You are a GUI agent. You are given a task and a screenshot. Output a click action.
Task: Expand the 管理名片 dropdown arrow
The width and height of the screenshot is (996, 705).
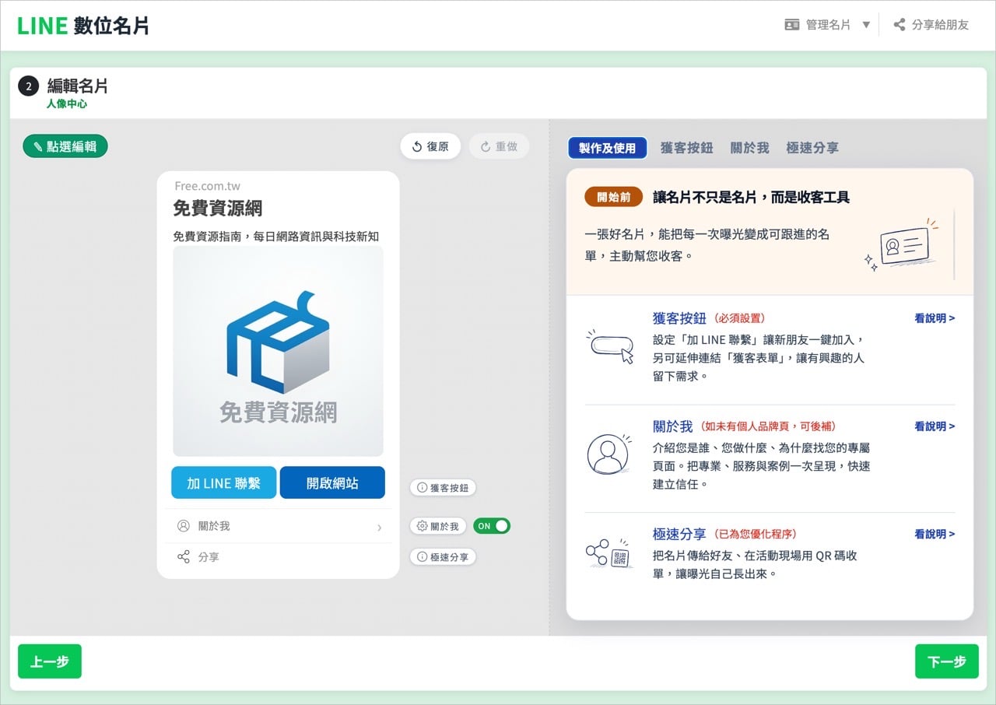866,25
